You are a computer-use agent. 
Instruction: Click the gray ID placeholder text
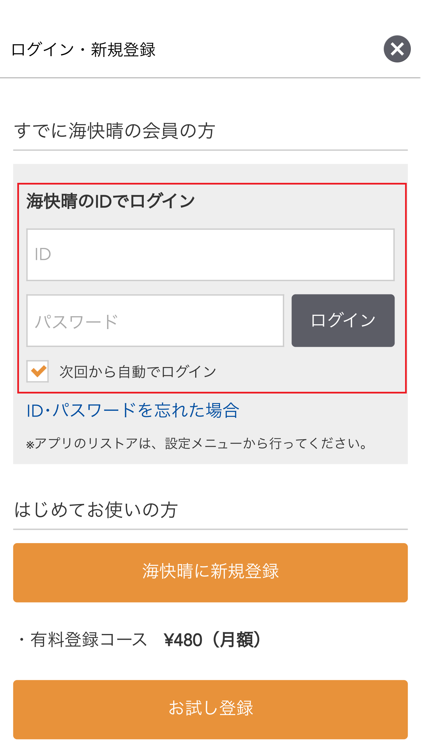click(43, 254)
